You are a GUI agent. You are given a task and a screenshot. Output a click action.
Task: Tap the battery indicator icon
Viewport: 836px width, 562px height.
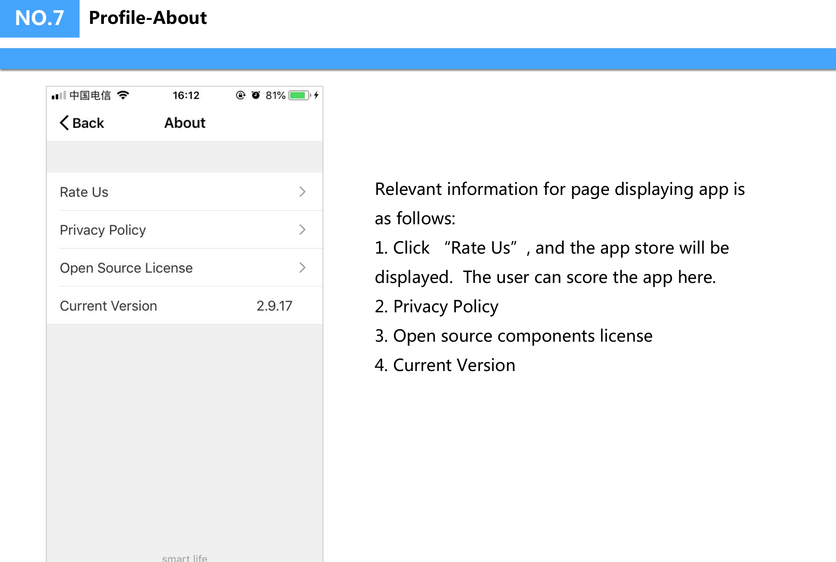pyautogui.click(x=300, y=95)
